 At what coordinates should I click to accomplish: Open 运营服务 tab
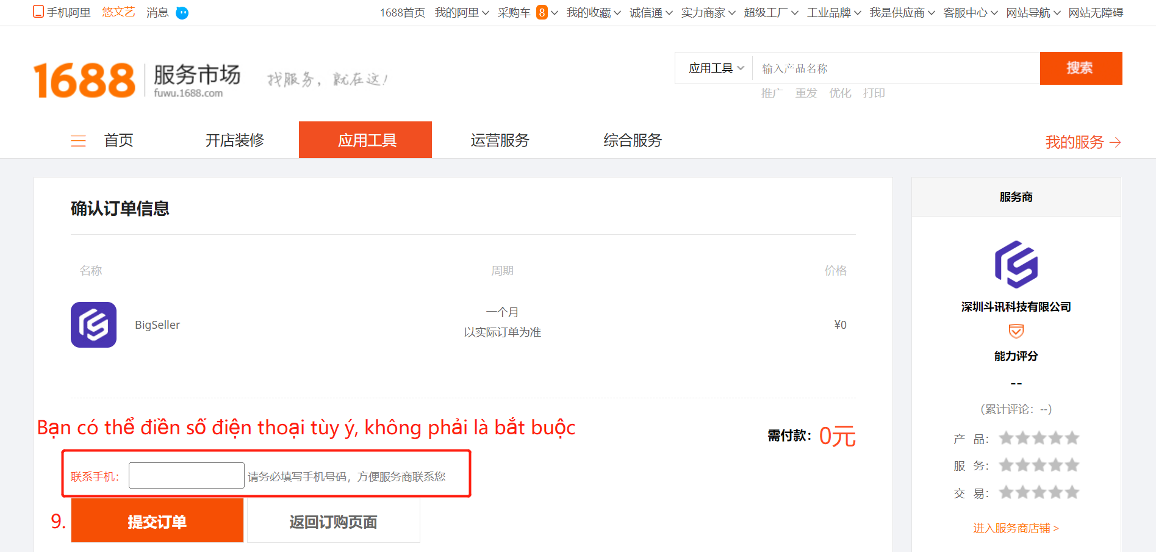(x=500, y=140)
